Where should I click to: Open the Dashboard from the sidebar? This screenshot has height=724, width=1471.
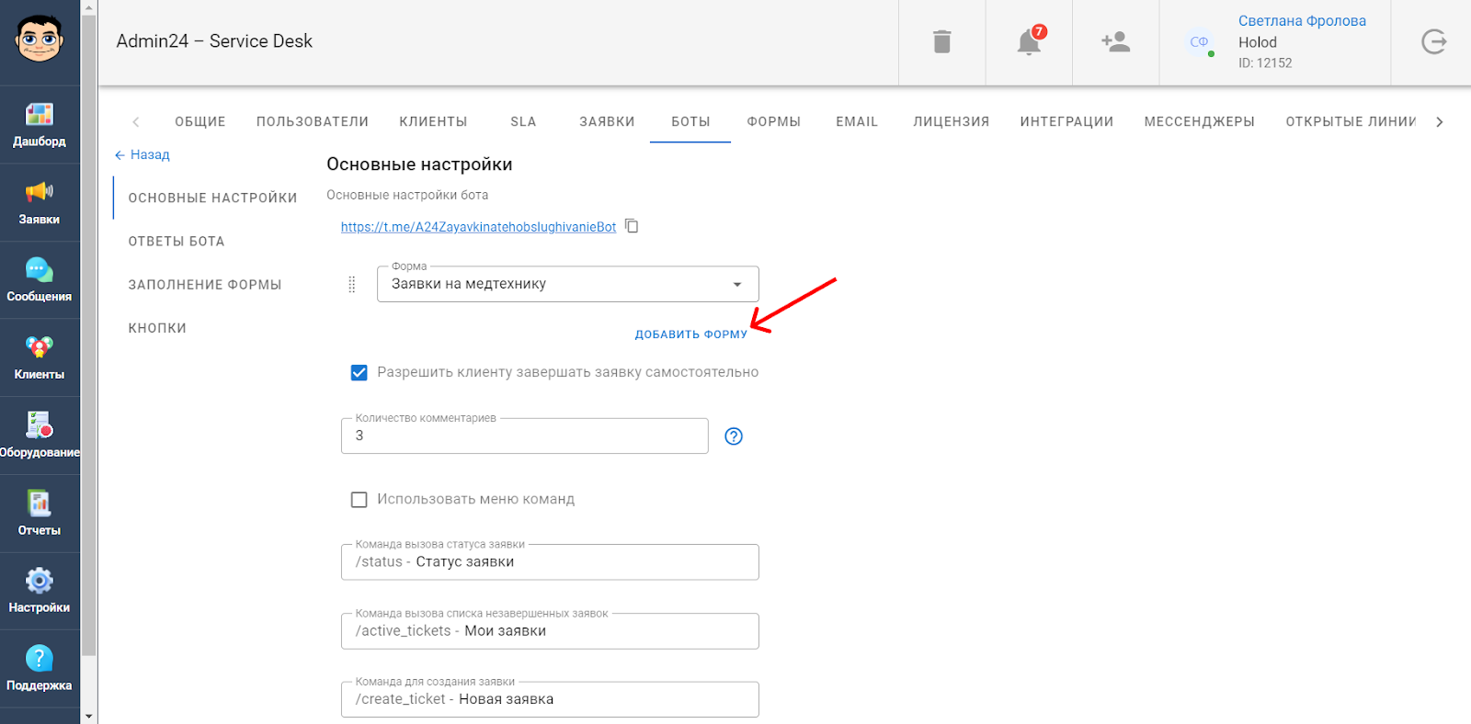39,124
